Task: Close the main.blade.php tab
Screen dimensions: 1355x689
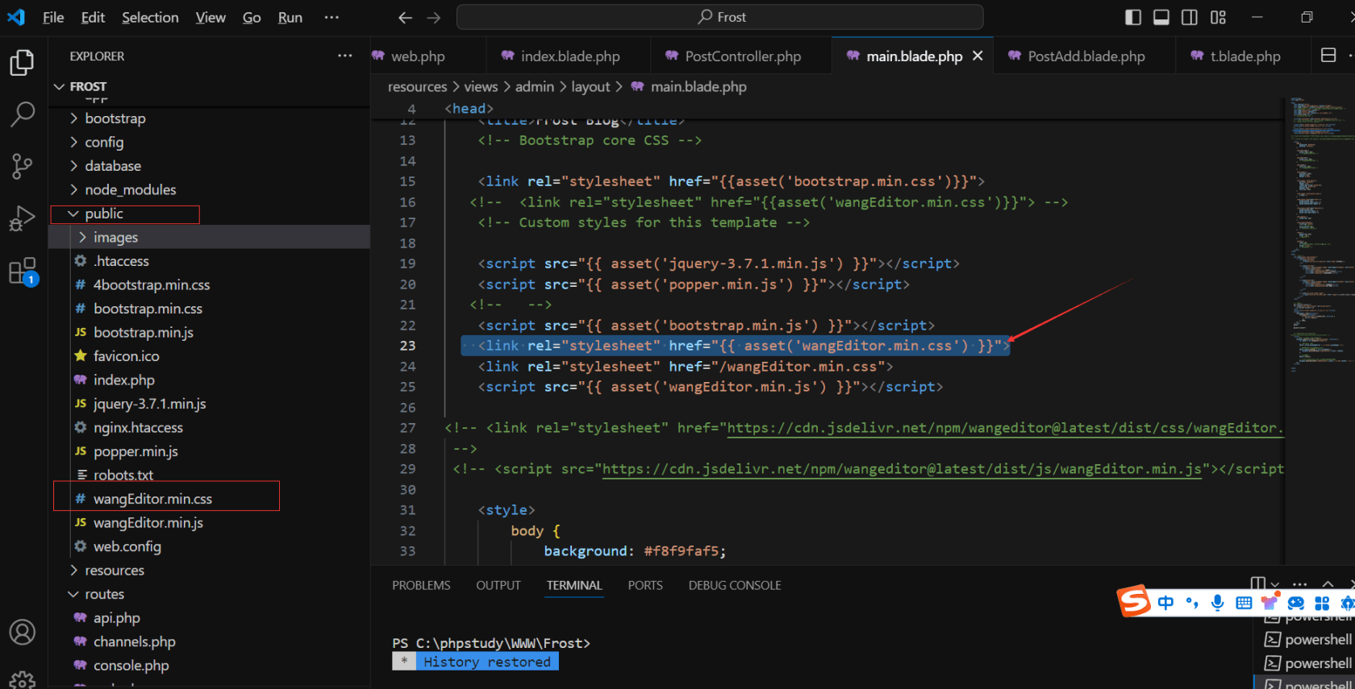Action: pyautogui.click(x=978, y=56)
